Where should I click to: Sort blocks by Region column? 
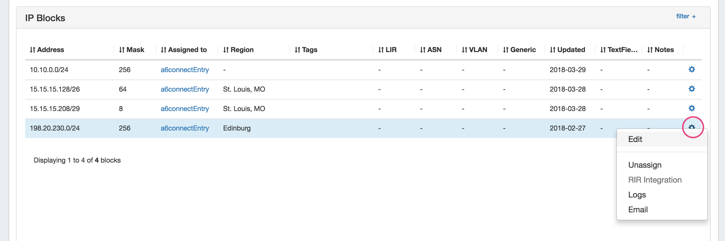[x=238, y=50]
